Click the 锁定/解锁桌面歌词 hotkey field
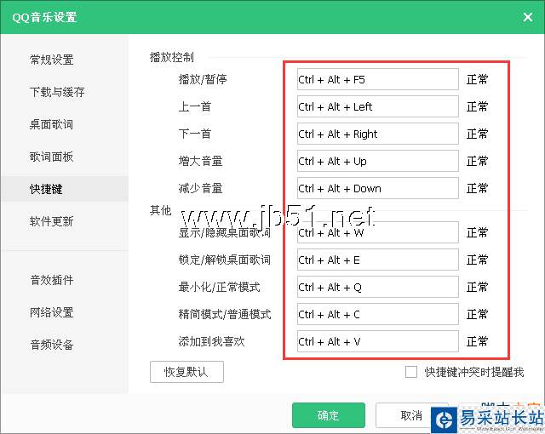 pos(378,260)
